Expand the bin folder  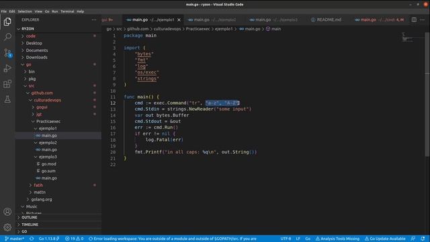point(58,72)
